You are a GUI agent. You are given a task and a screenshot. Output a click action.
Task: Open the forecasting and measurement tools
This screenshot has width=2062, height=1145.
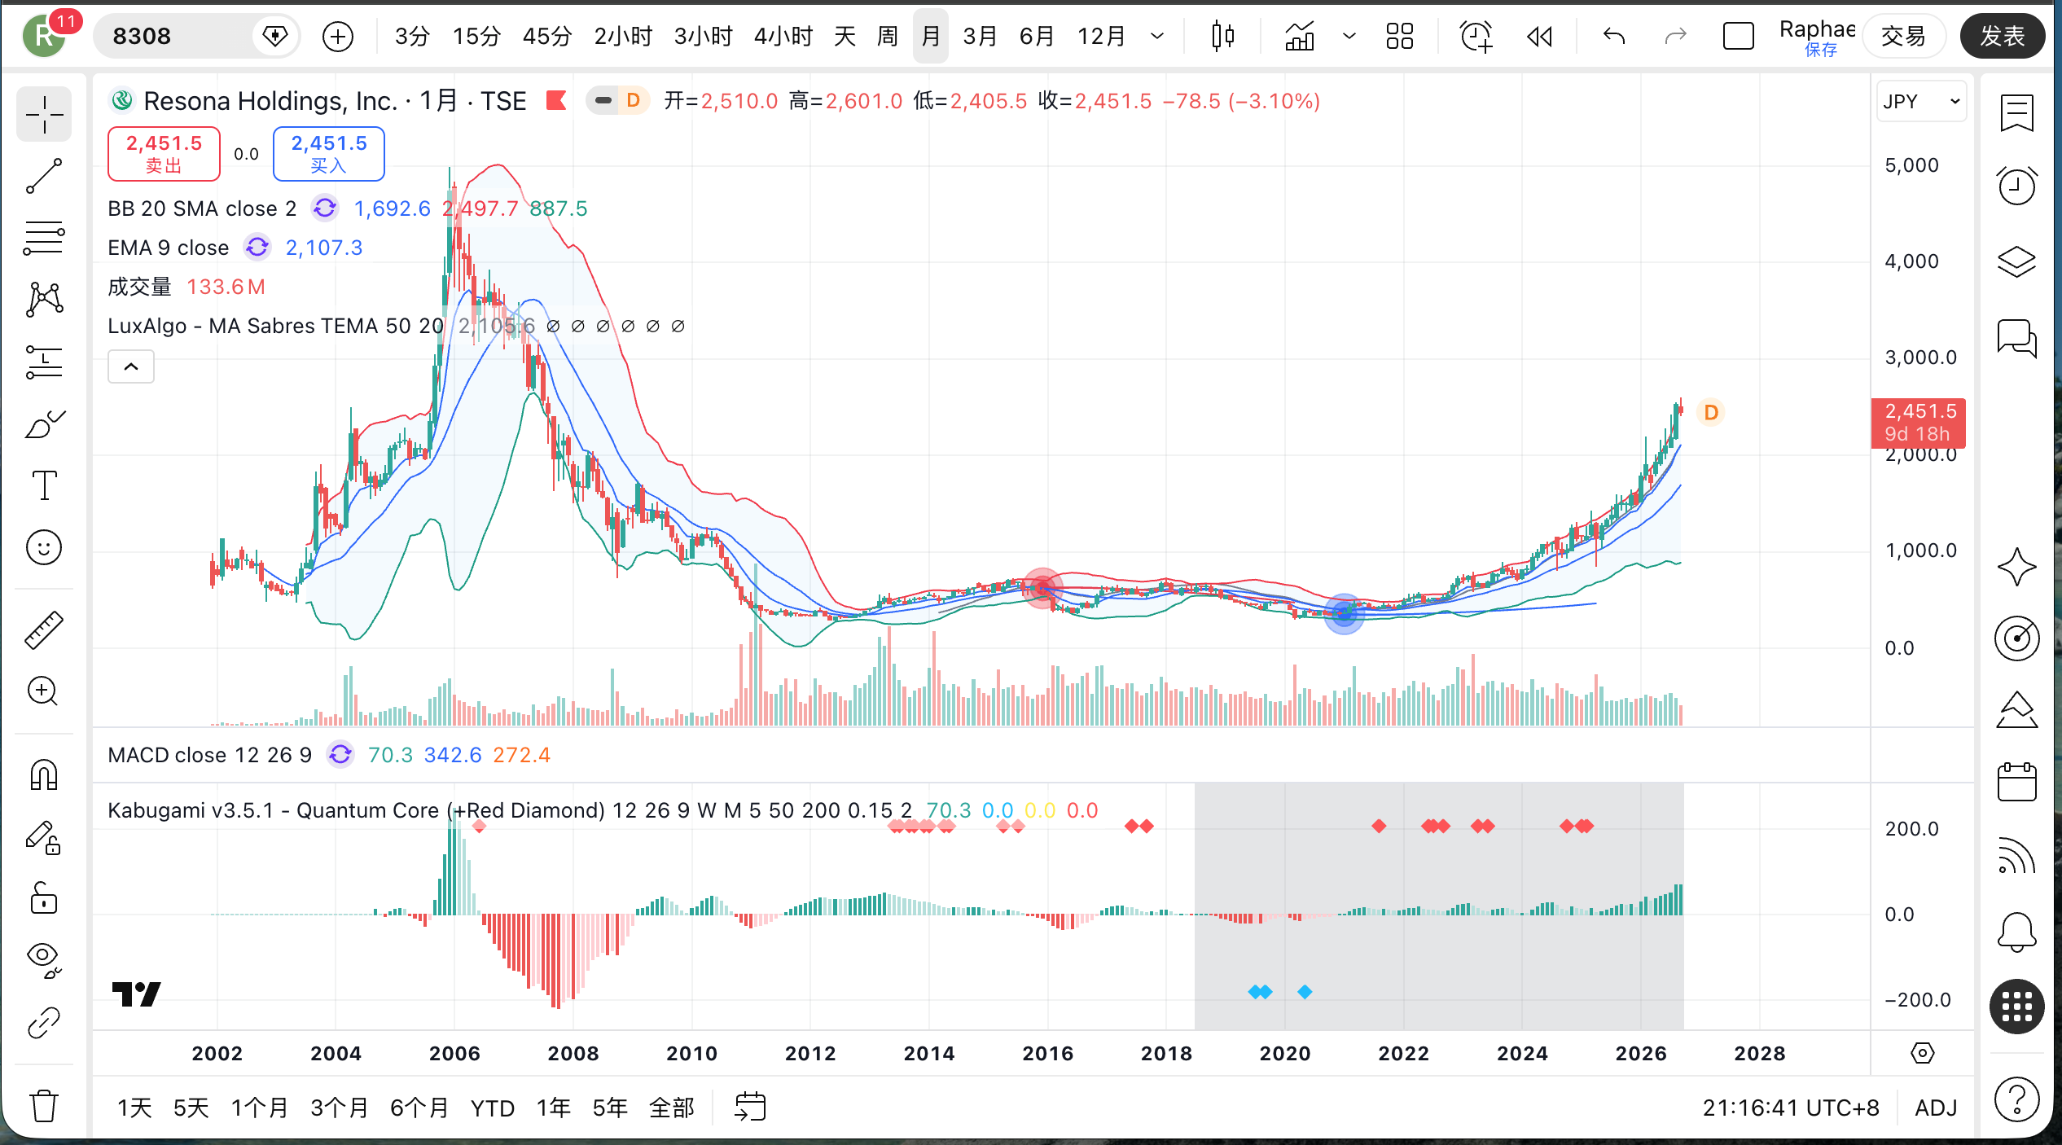click(44, 362)
